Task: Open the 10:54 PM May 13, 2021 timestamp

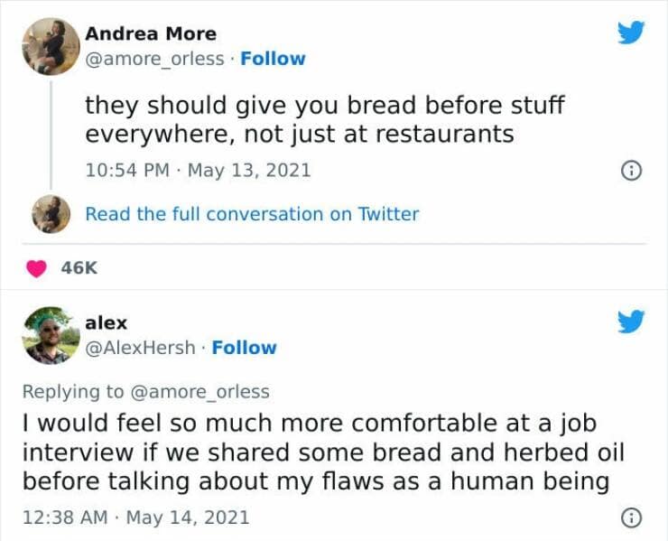Action: [x=197, y=170]
